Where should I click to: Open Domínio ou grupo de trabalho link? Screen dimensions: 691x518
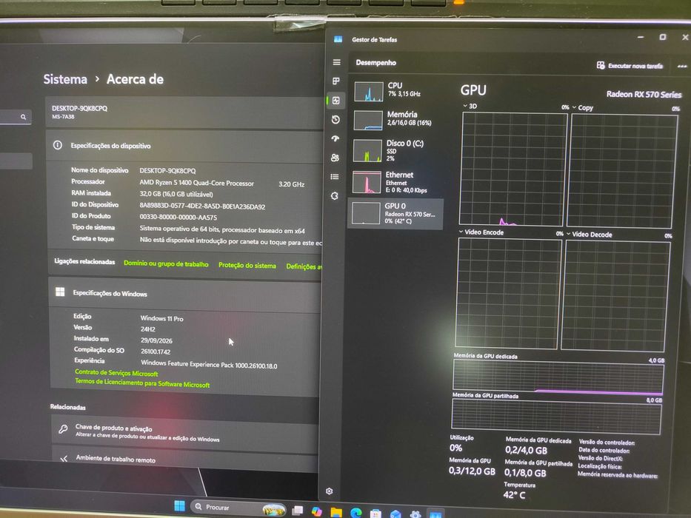click(x=166, y=264)
